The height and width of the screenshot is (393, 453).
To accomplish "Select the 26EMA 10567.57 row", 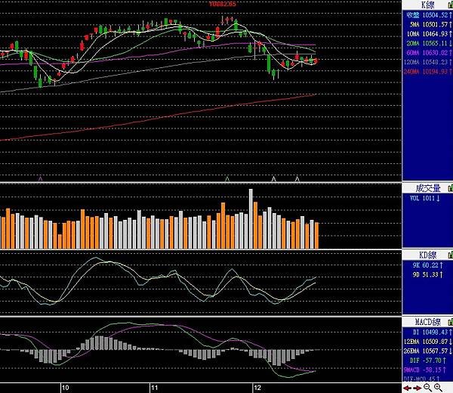I will click(x=428, y=351).
